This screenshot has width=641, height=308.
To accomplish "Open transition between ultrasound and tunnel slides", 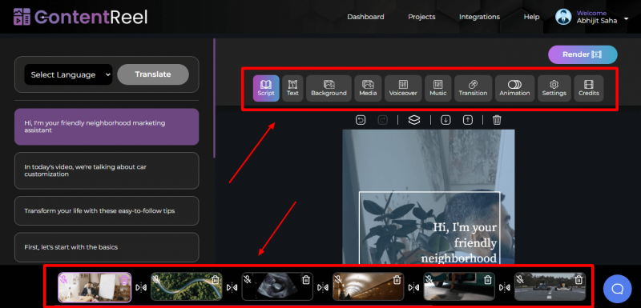I will (323, 288).
